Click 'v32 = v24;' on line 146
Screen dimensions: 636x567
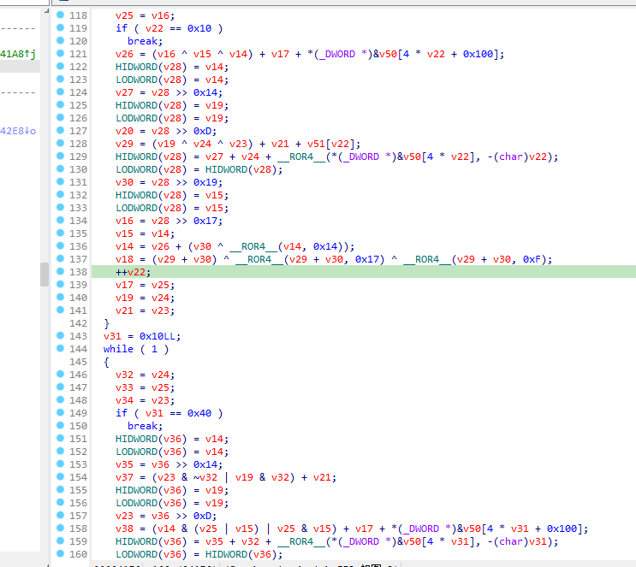(145, 375)
